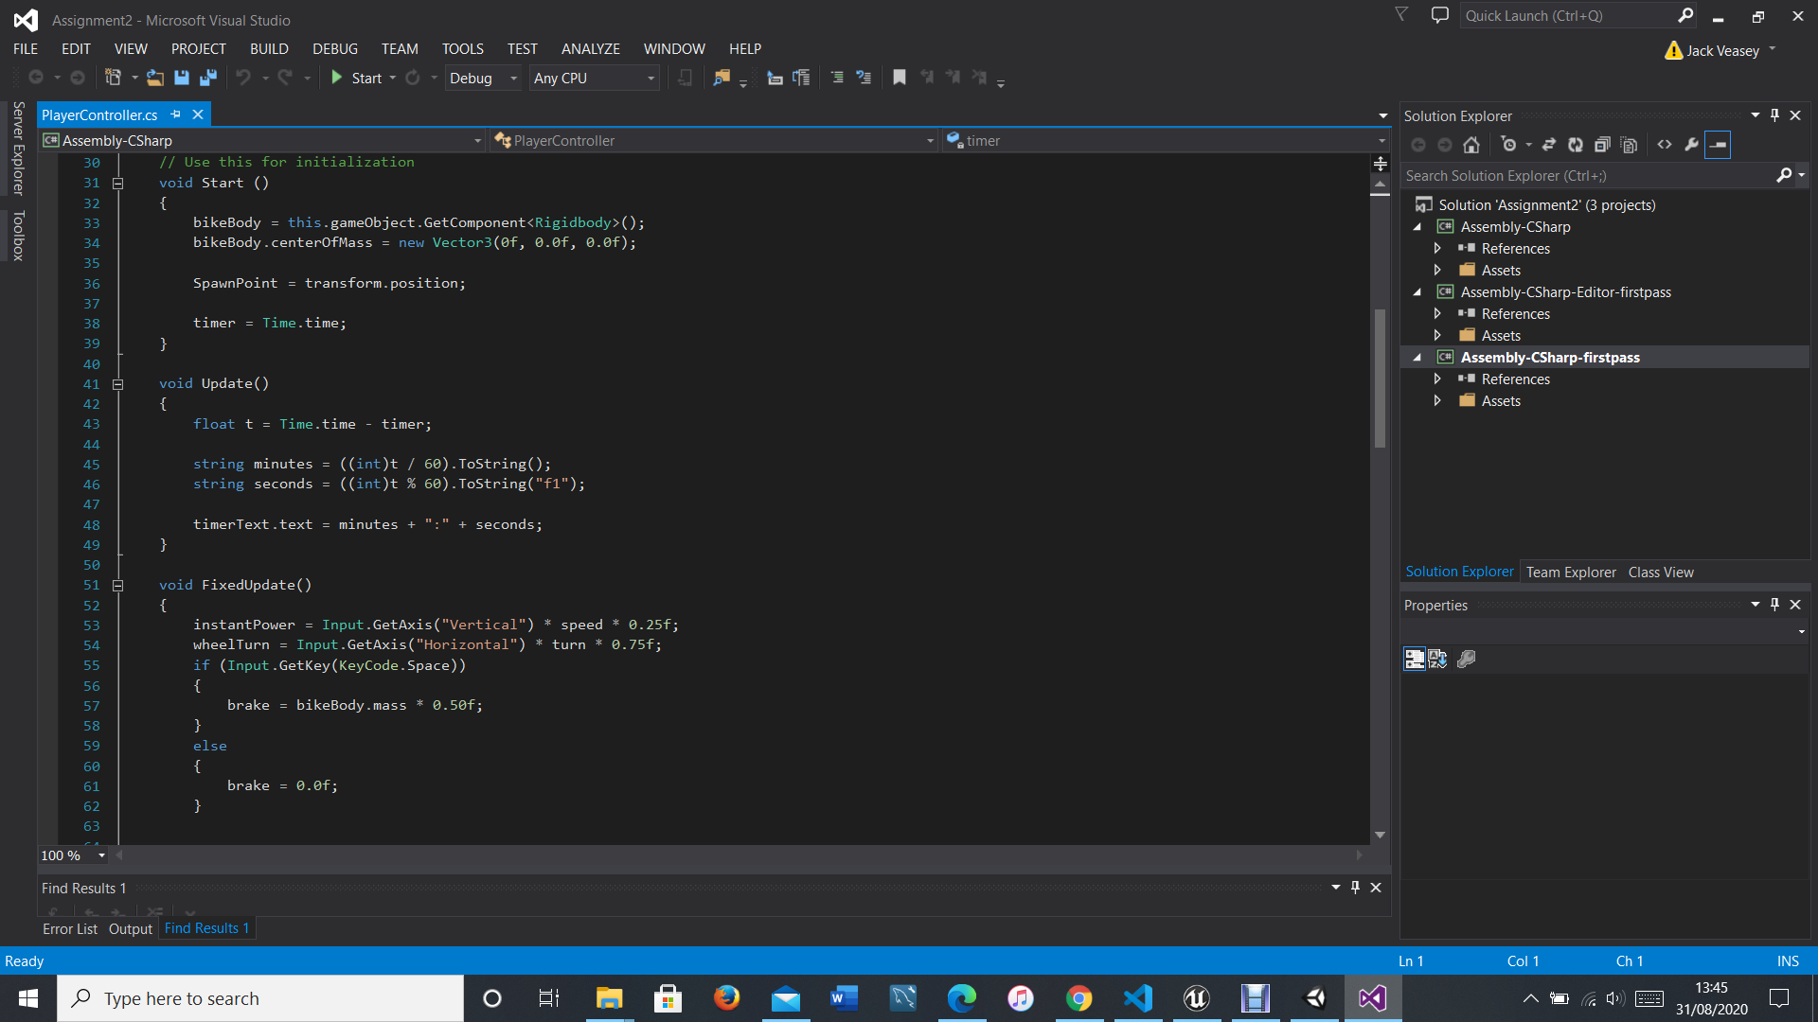Open the notifications flag icon in title bar
The width and height of the screenshot is (1818, 1022).
point(1401,15)
